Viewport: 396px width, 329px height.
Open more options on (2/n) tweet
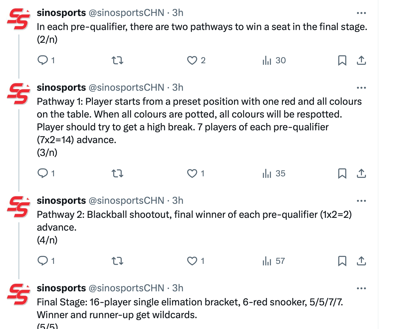361,13
